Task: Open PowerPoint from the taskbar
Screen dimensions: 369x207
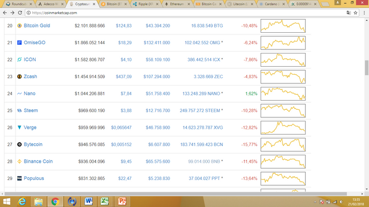Action: coord(122,201)
